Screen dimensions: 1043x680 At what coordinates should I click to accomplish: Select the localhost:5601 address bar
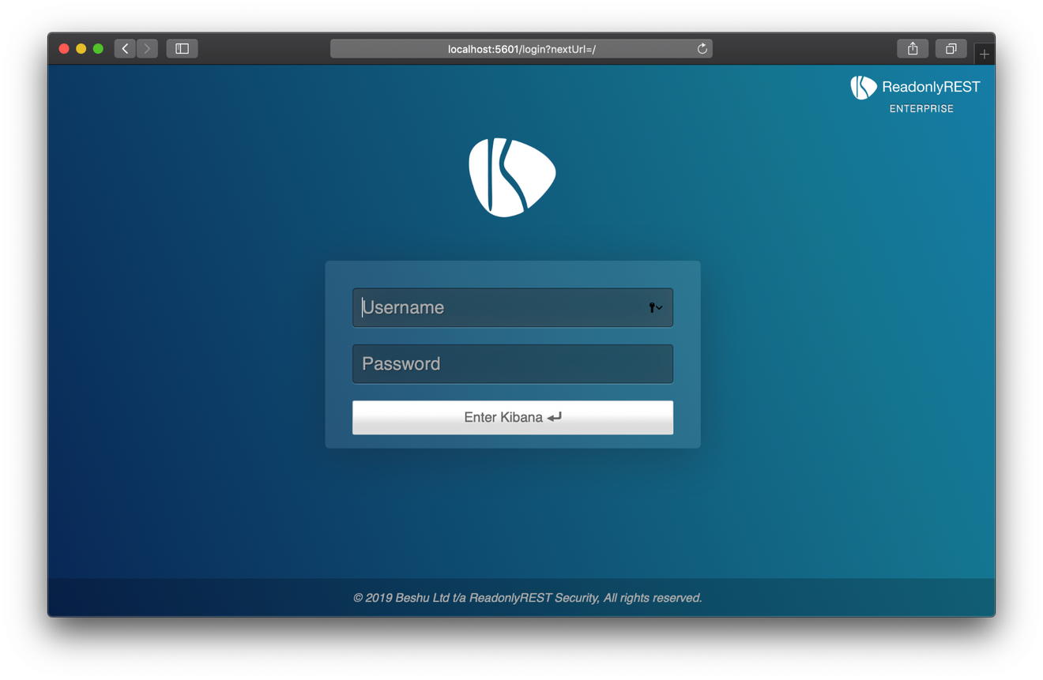[521, 49]
